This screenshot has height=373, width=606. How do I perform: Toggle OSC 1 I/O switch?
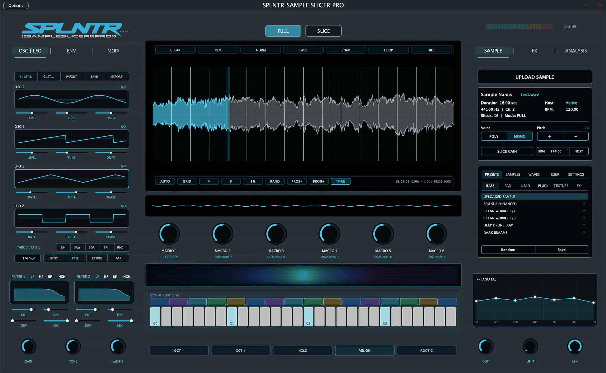(x=123, y=87)
